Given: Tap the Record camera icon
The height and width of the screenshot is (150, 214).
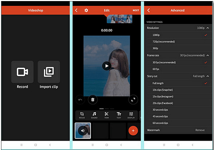Looking at the screenshot, I should point(23,72).
